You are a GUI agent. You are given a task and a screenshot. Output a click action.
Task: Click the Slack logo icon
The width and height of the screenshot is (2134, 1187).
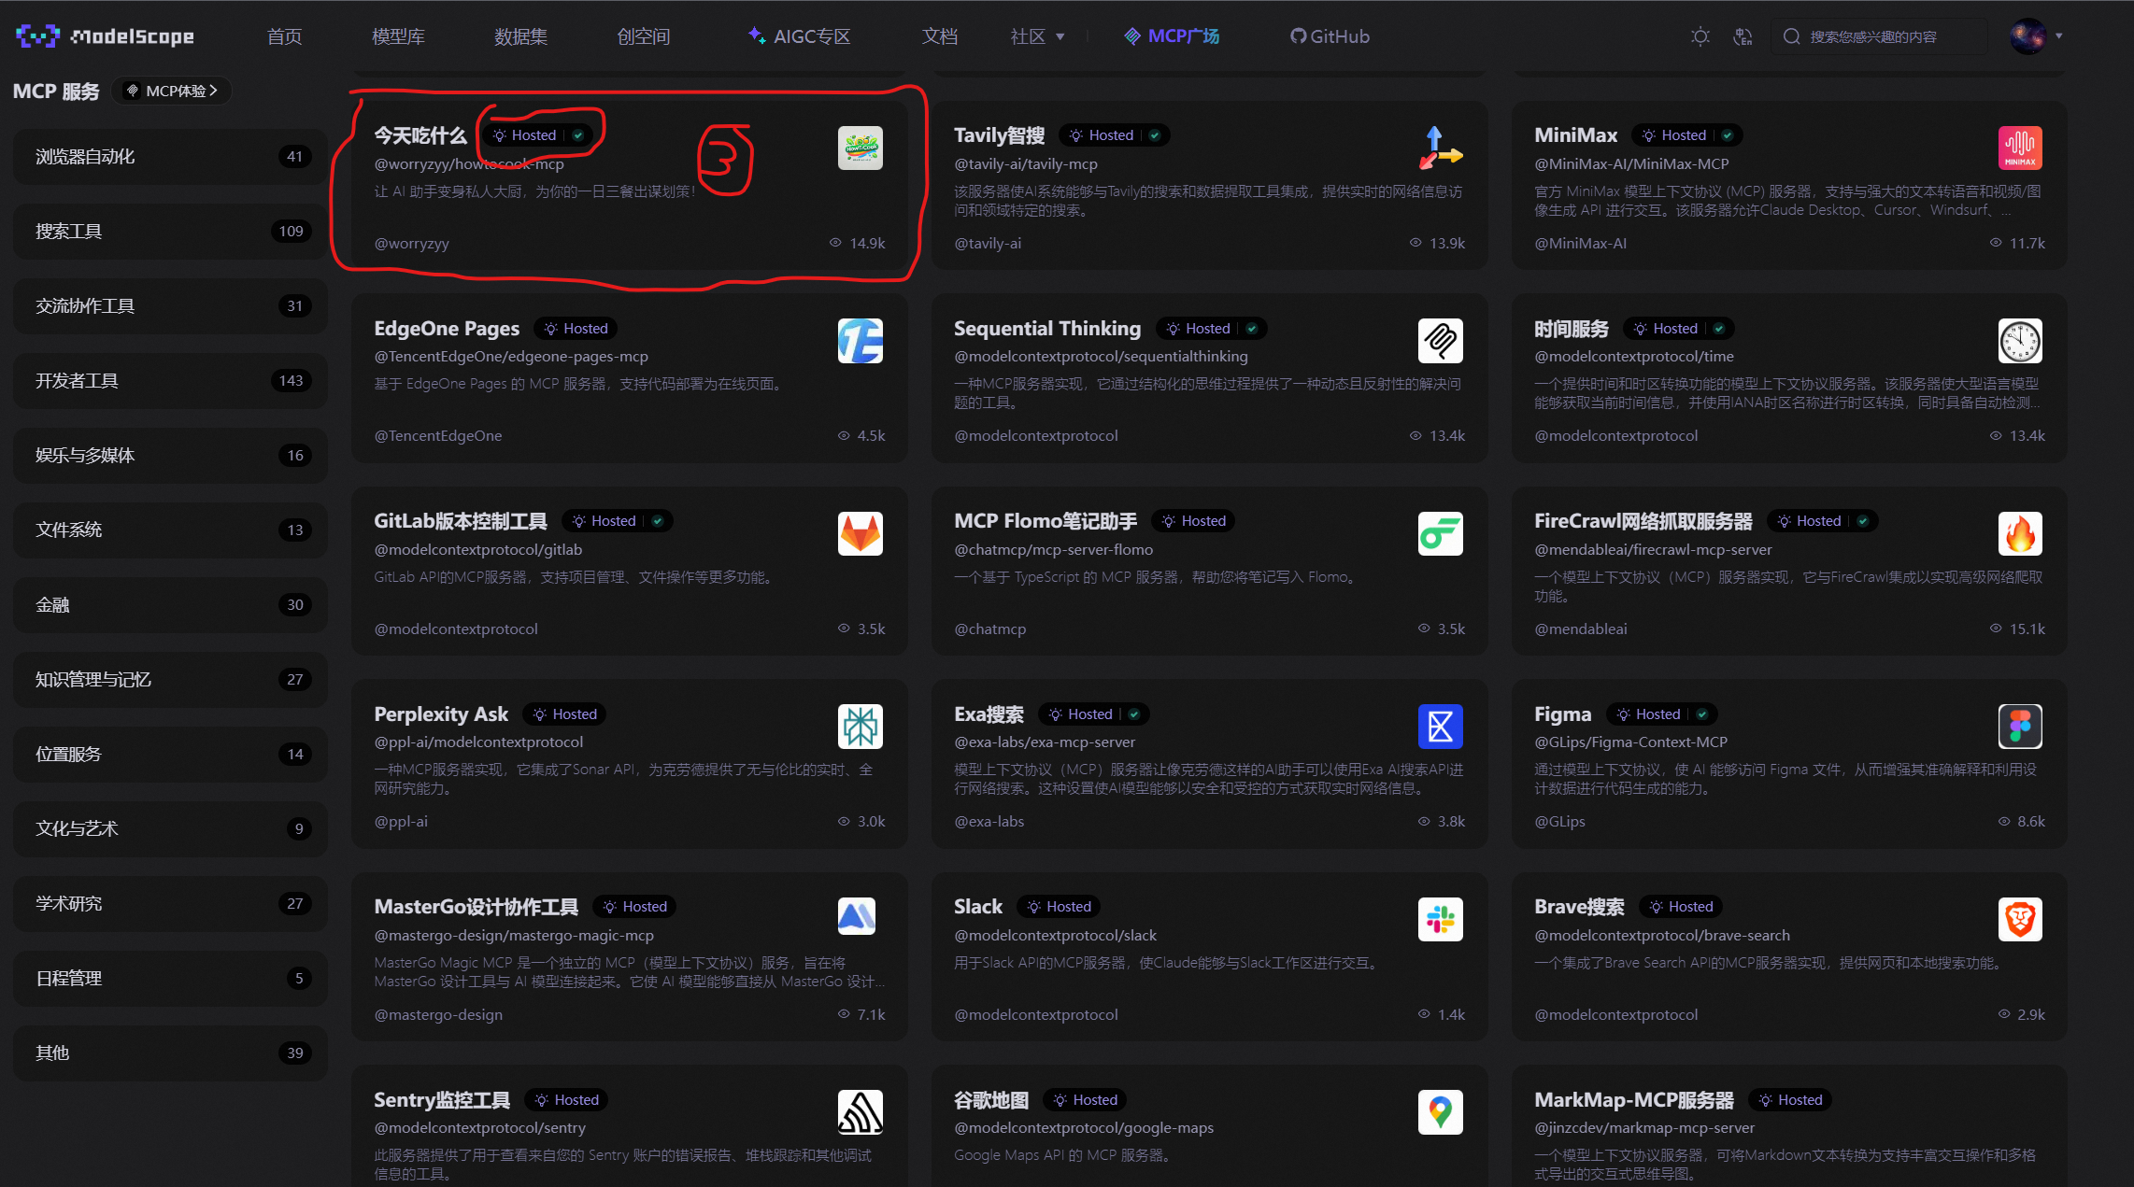pyautogui.click(x=1440, y=919)
